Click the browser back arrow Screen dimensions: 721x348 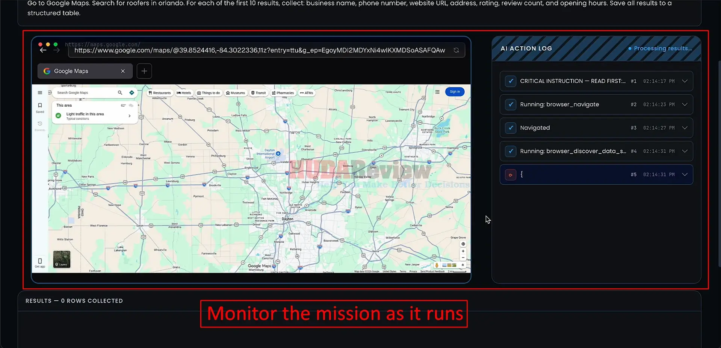tap(43, 50)
